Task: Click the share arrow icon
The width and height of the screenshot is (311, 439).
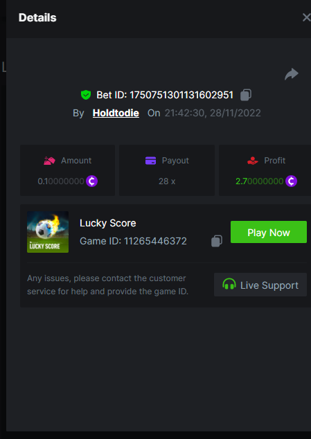Action: click(x=292, y=74)
